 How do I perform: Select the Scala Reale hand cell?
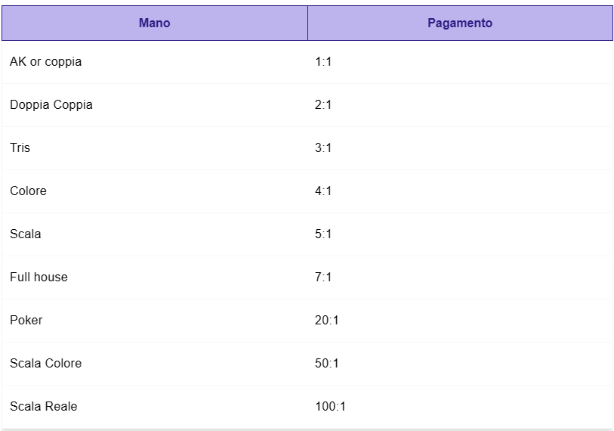coord(155,407)
